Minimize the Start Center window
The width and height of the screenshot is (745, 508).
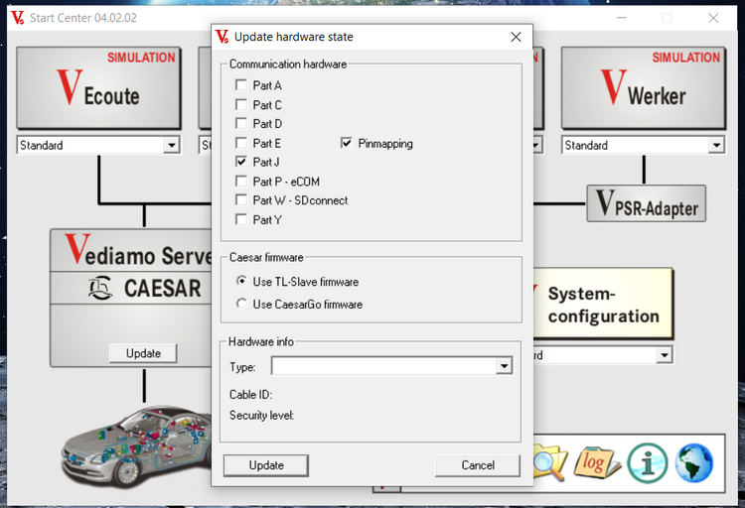[621, 18]
